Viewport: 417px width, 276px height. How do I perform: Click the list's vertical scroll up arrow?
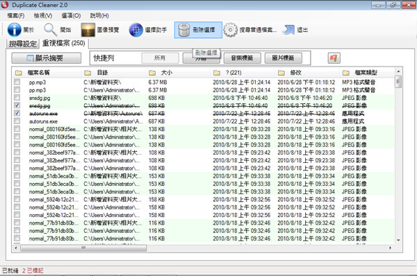point(398,71)
